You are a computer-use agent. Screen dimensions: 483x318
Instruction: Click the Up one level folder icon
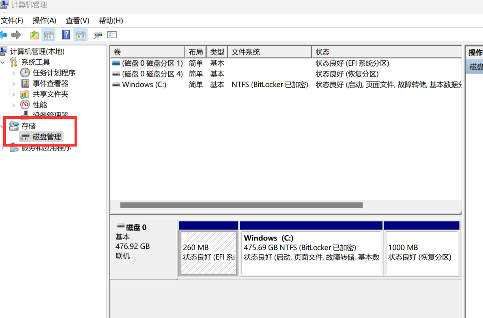35,35
